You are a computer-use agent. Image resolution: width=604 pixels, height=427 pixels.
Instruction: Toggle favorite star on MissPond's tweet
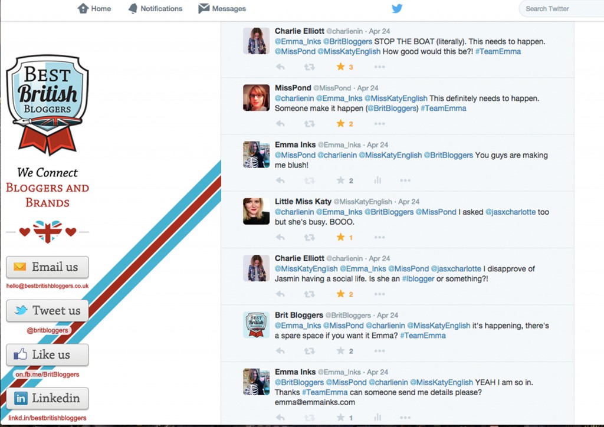tap(340, 123)
